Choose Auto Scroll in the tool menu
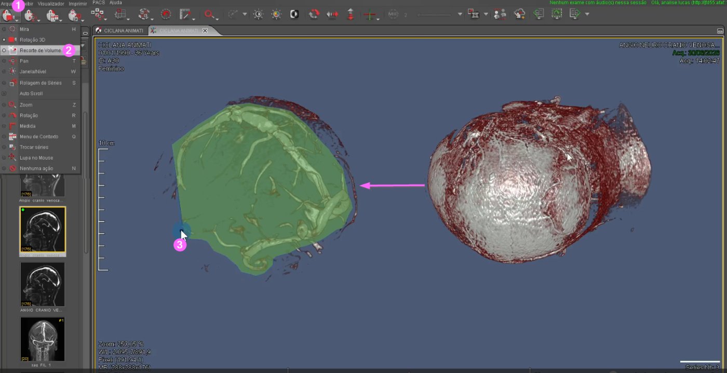 [x=41, y=94]
